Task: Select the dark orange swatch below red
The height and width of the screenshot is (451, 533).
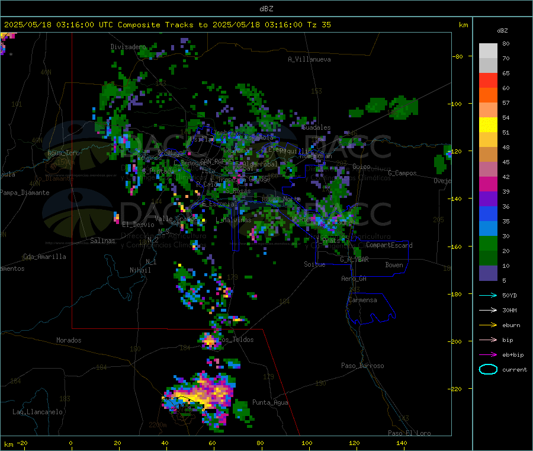Action: pos(488,95)
